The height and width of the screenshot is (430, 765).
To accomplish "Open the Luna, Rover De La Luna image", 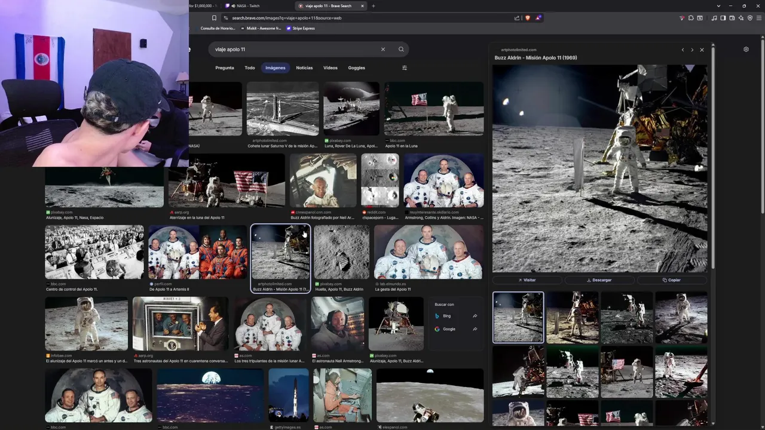I will [x=351, y=109].
